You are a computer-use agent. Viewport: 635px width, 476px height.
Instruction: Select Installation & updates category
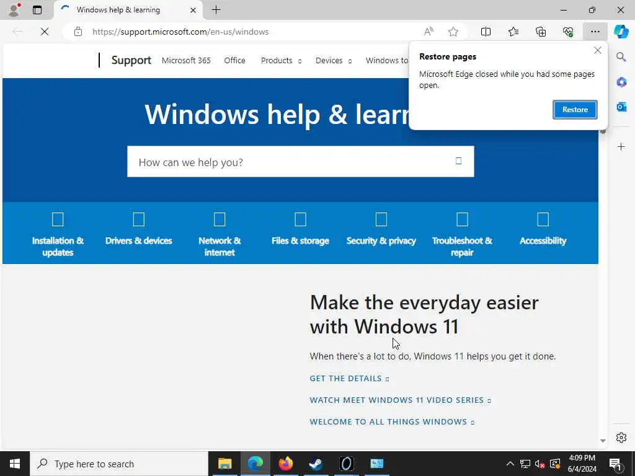(58, 235)
